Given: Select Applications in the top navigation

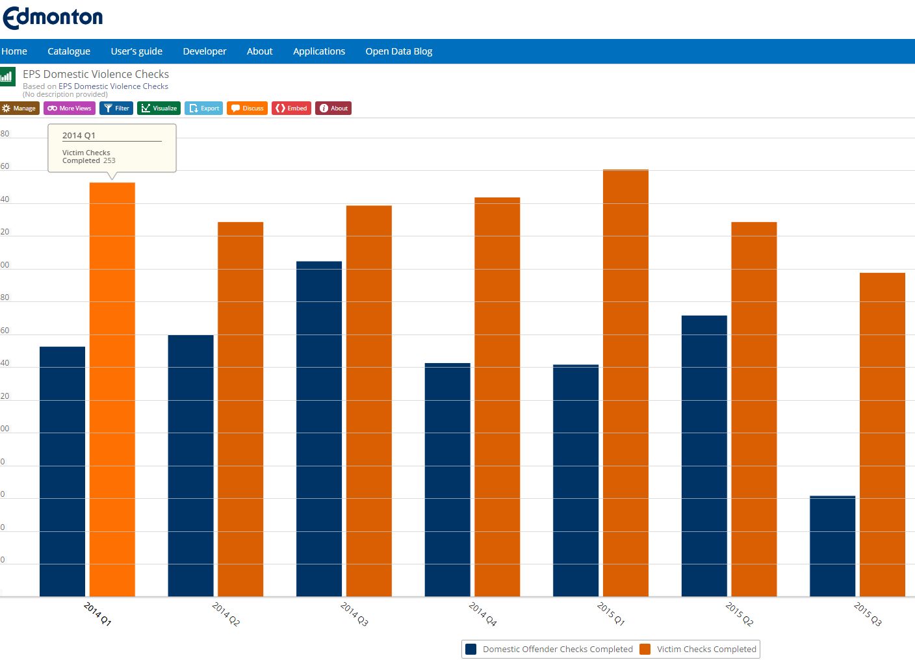Looking at the screenshot, I should (x=319, y=51).
